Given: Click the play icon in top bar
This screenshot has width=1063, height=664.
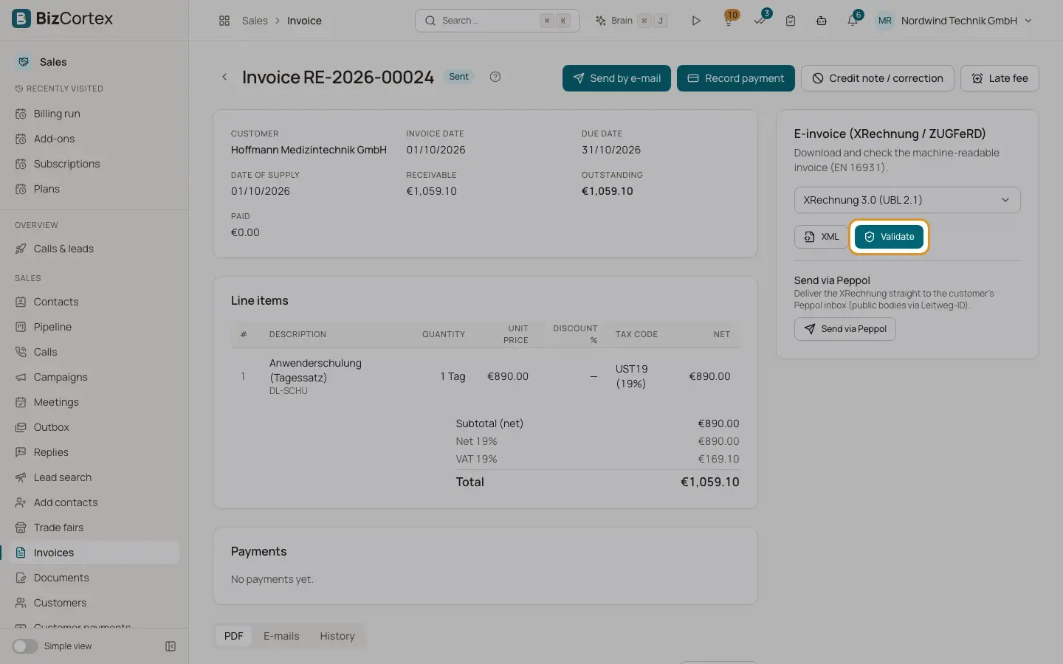Looking at the screenshot, I should [695, 21].
